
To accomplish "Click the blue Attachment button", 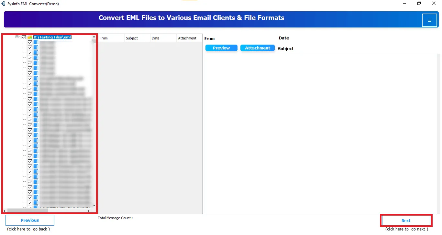I will pyautogui.click(x=258, y=48).
